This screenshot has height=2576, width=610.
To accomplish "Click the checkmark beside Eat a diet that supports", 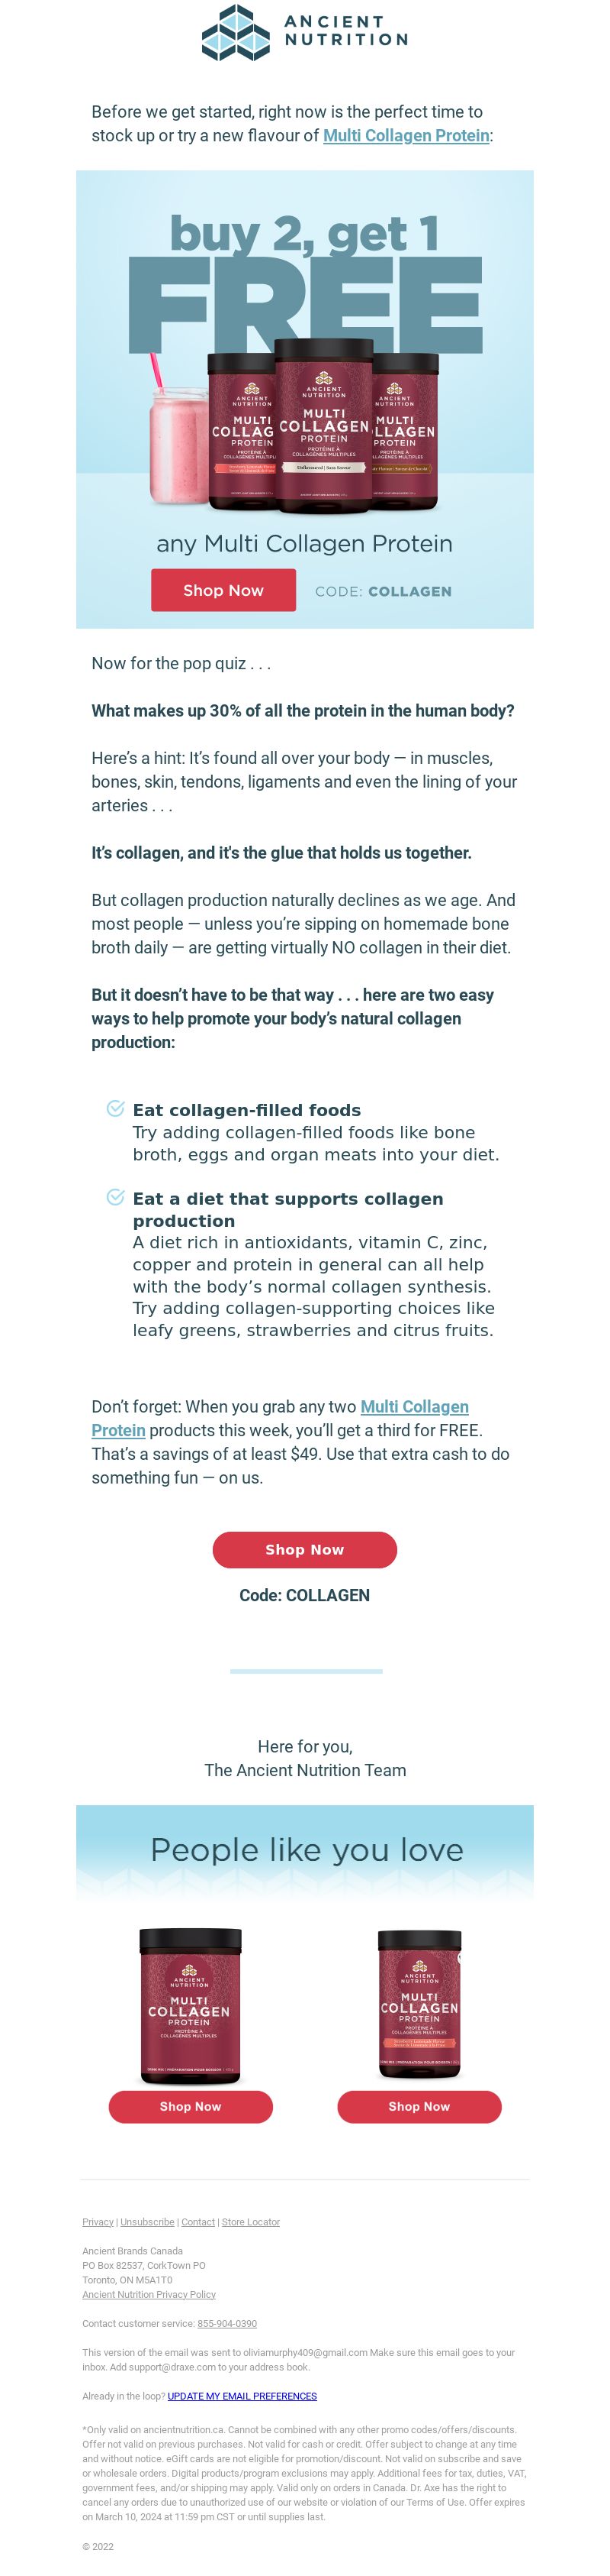I will 116,1197.
